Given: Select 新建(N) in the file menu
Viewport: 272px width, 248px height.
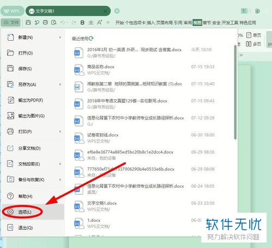Looking at the screenshot, I should [33, 38].
